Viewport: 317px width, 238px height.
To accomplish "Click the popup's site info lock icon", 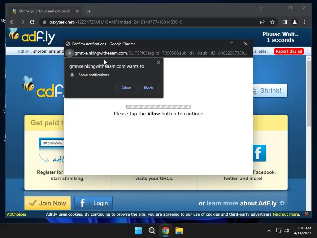I will (x=70, y=53).
